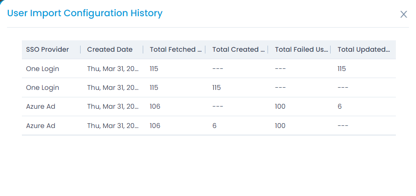The image size is (416, 196).
Task: Sort by Created Date column header
Action: point(110,50)
